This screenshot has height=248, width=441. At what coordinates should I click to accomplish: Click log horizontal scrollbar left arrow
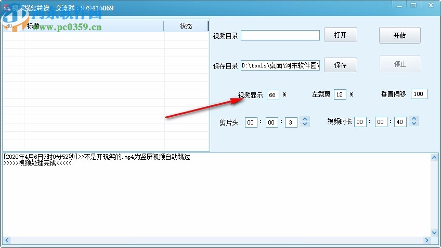pyautogui.click(x=7, y=240)
